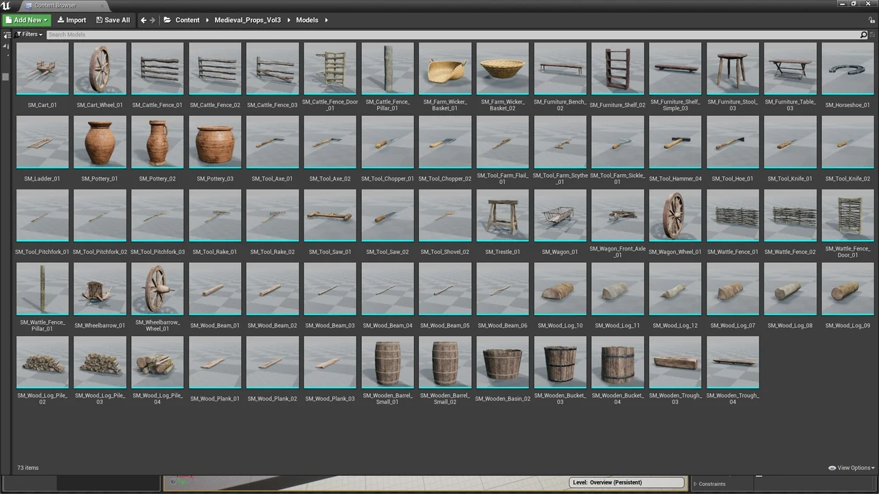Toggle the sources panel icon left of Filters
879x494 pixels.
coord(8,34)
